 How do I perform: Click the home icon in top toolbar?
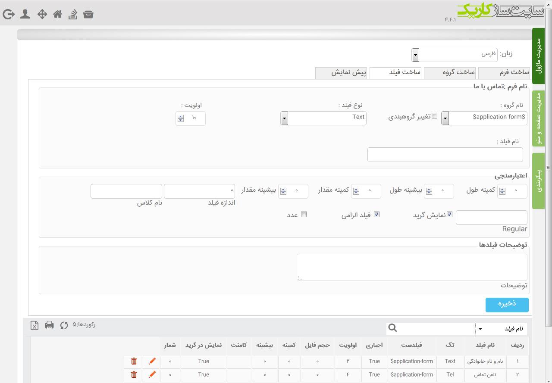[58, 14]
